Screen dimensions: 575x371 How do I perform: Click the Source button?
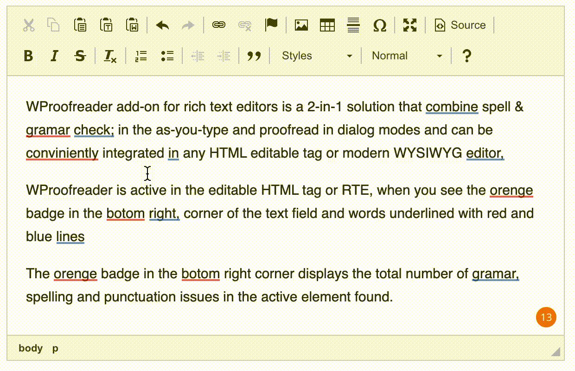(x=460, y=25)
